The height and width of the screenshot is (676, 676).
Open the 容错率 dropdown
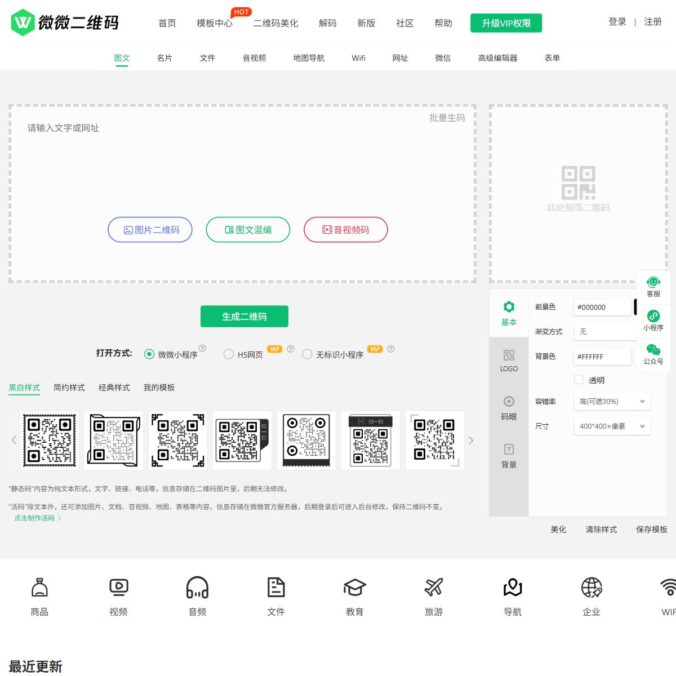point(612,402)
